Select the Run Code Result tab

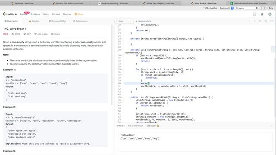pyautogui.click(x=135, y=126)
